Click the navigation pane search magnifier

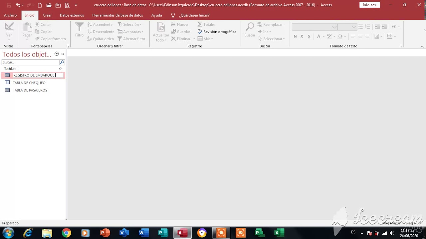tap(62, 62)
